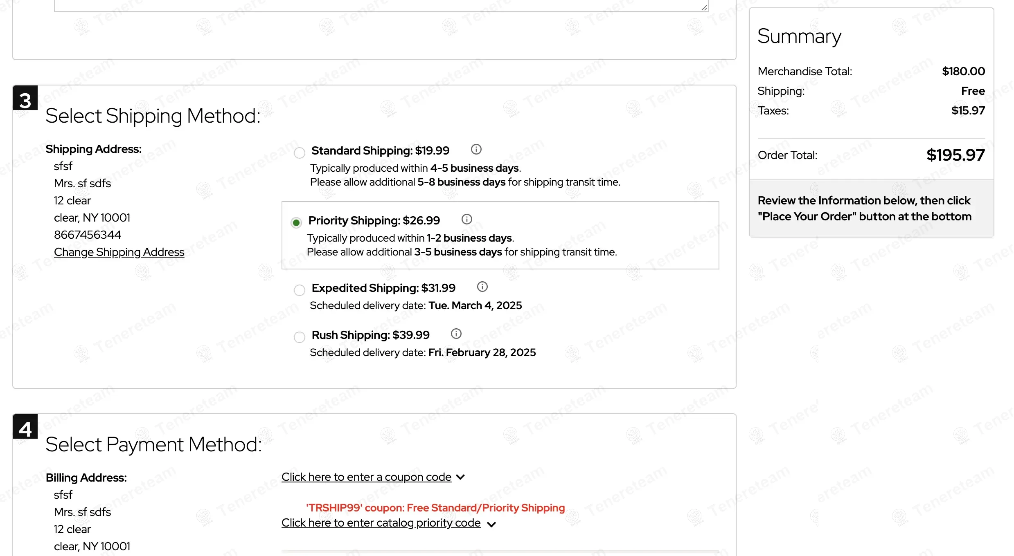1014x556 pixels.
Task: Expand catalog priority code chevron arrow
Action: pos(491,524)
